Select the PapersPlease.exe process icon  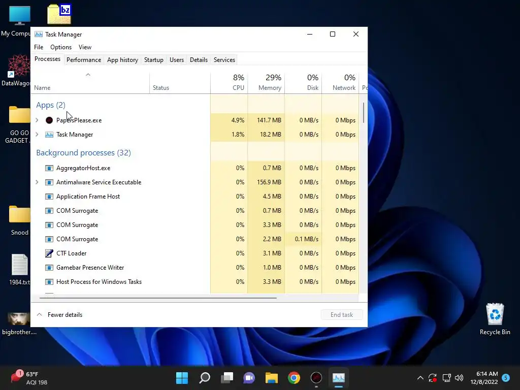point(49,120)
